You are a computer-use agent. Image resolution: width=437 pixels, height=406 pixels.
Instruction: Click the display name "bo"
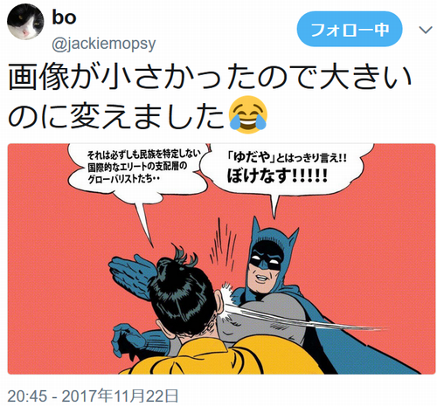click(x=64, y=17)
